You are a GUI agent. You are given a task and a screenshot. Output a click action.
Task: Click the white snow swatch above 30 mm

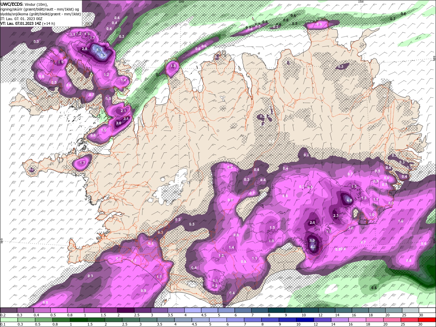coord(427,310)
